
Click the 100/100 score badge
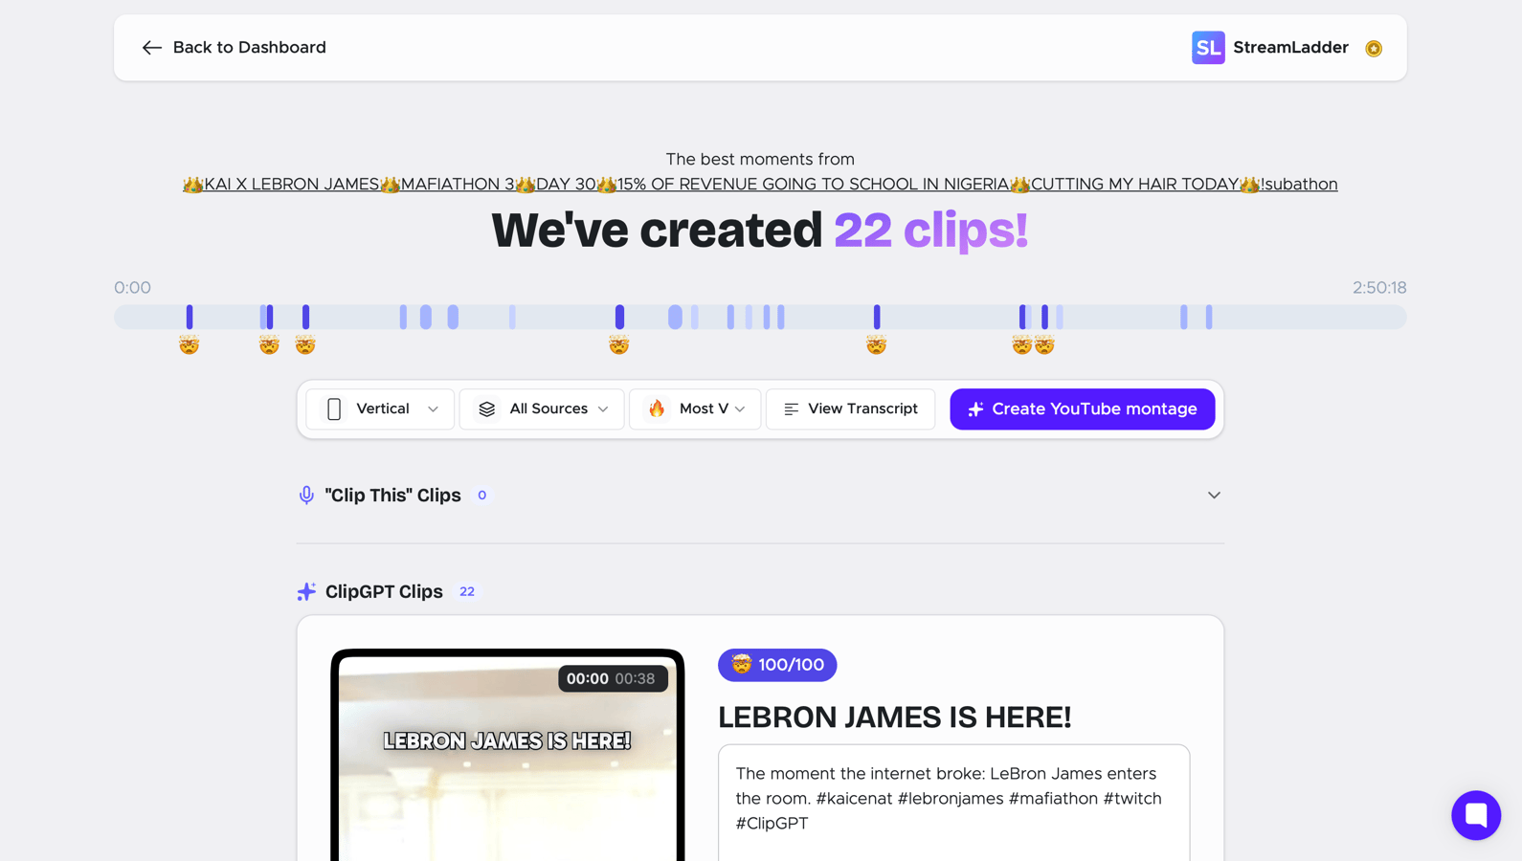pyautogui.click(x=777, y=665)
